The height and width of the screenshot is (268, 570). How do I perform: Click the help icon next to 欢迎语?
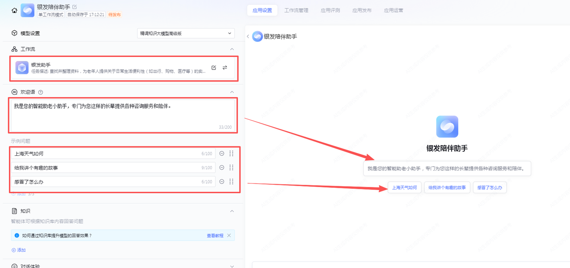pyautogui.click(x=41, y=92)
